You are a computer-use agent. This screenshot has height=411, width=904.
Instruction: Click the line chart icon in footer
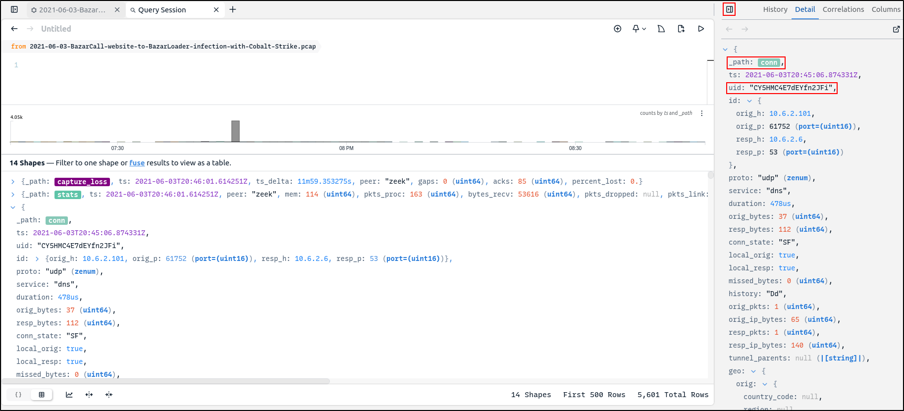(x=69, y=395)
